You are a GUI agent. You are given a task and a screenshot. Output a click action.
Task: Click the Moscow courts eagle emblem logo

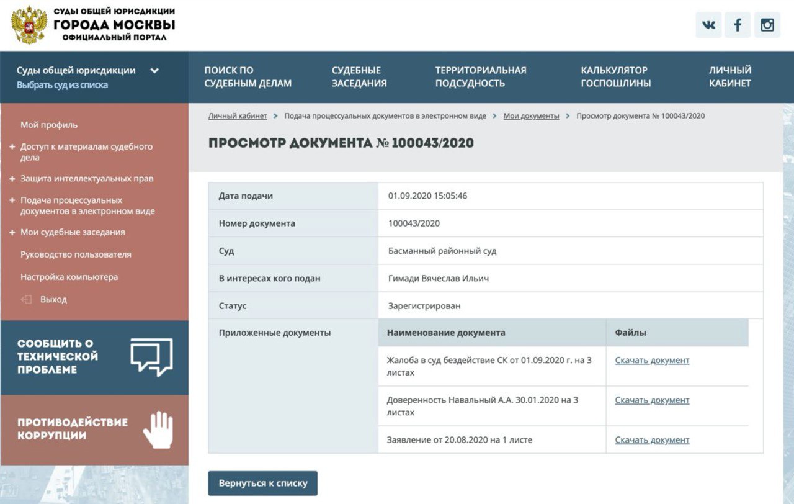[29, 25]
